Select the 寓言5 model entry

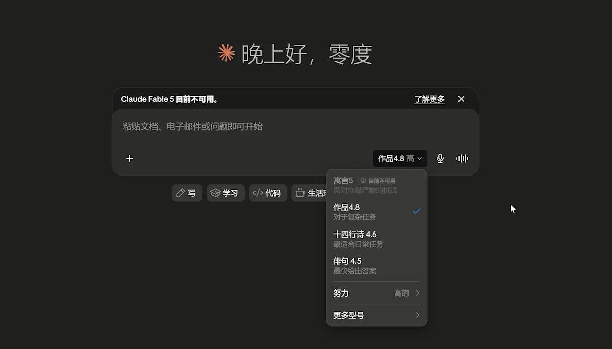point(377,185)
